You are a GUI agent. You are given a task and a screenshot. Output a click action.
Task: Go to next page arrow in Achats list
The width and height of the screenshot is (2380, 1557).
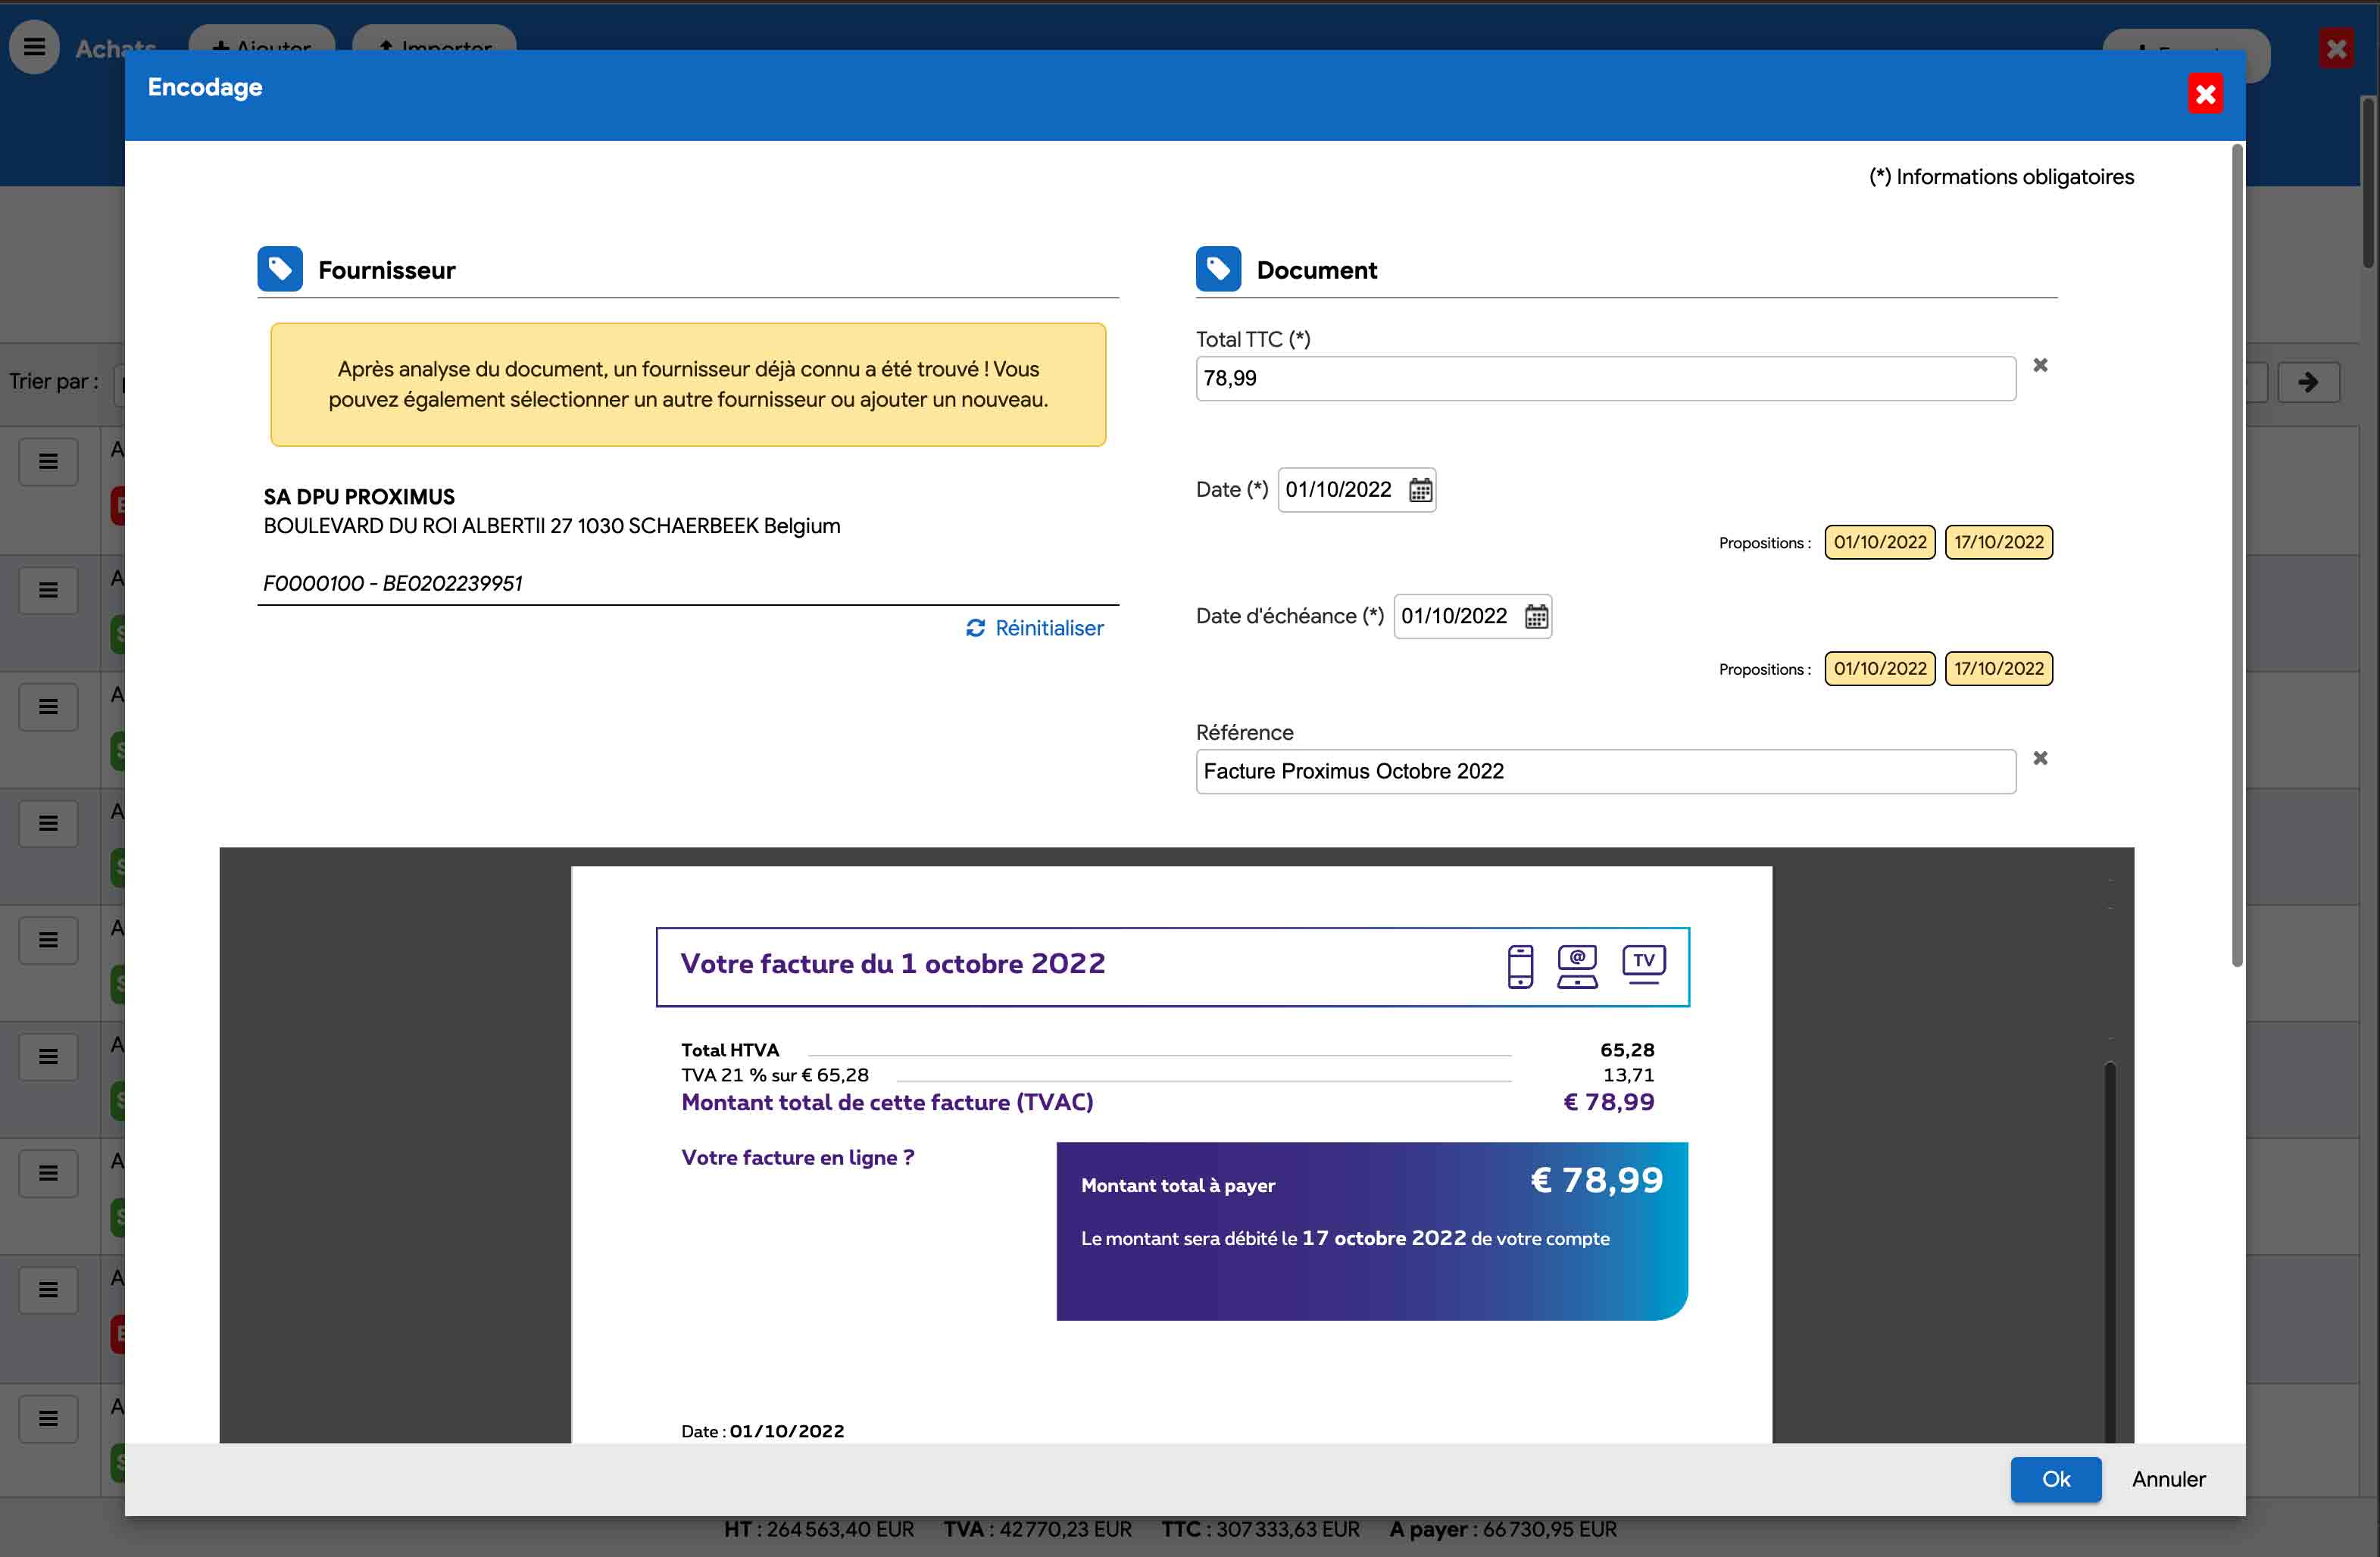2308,382
